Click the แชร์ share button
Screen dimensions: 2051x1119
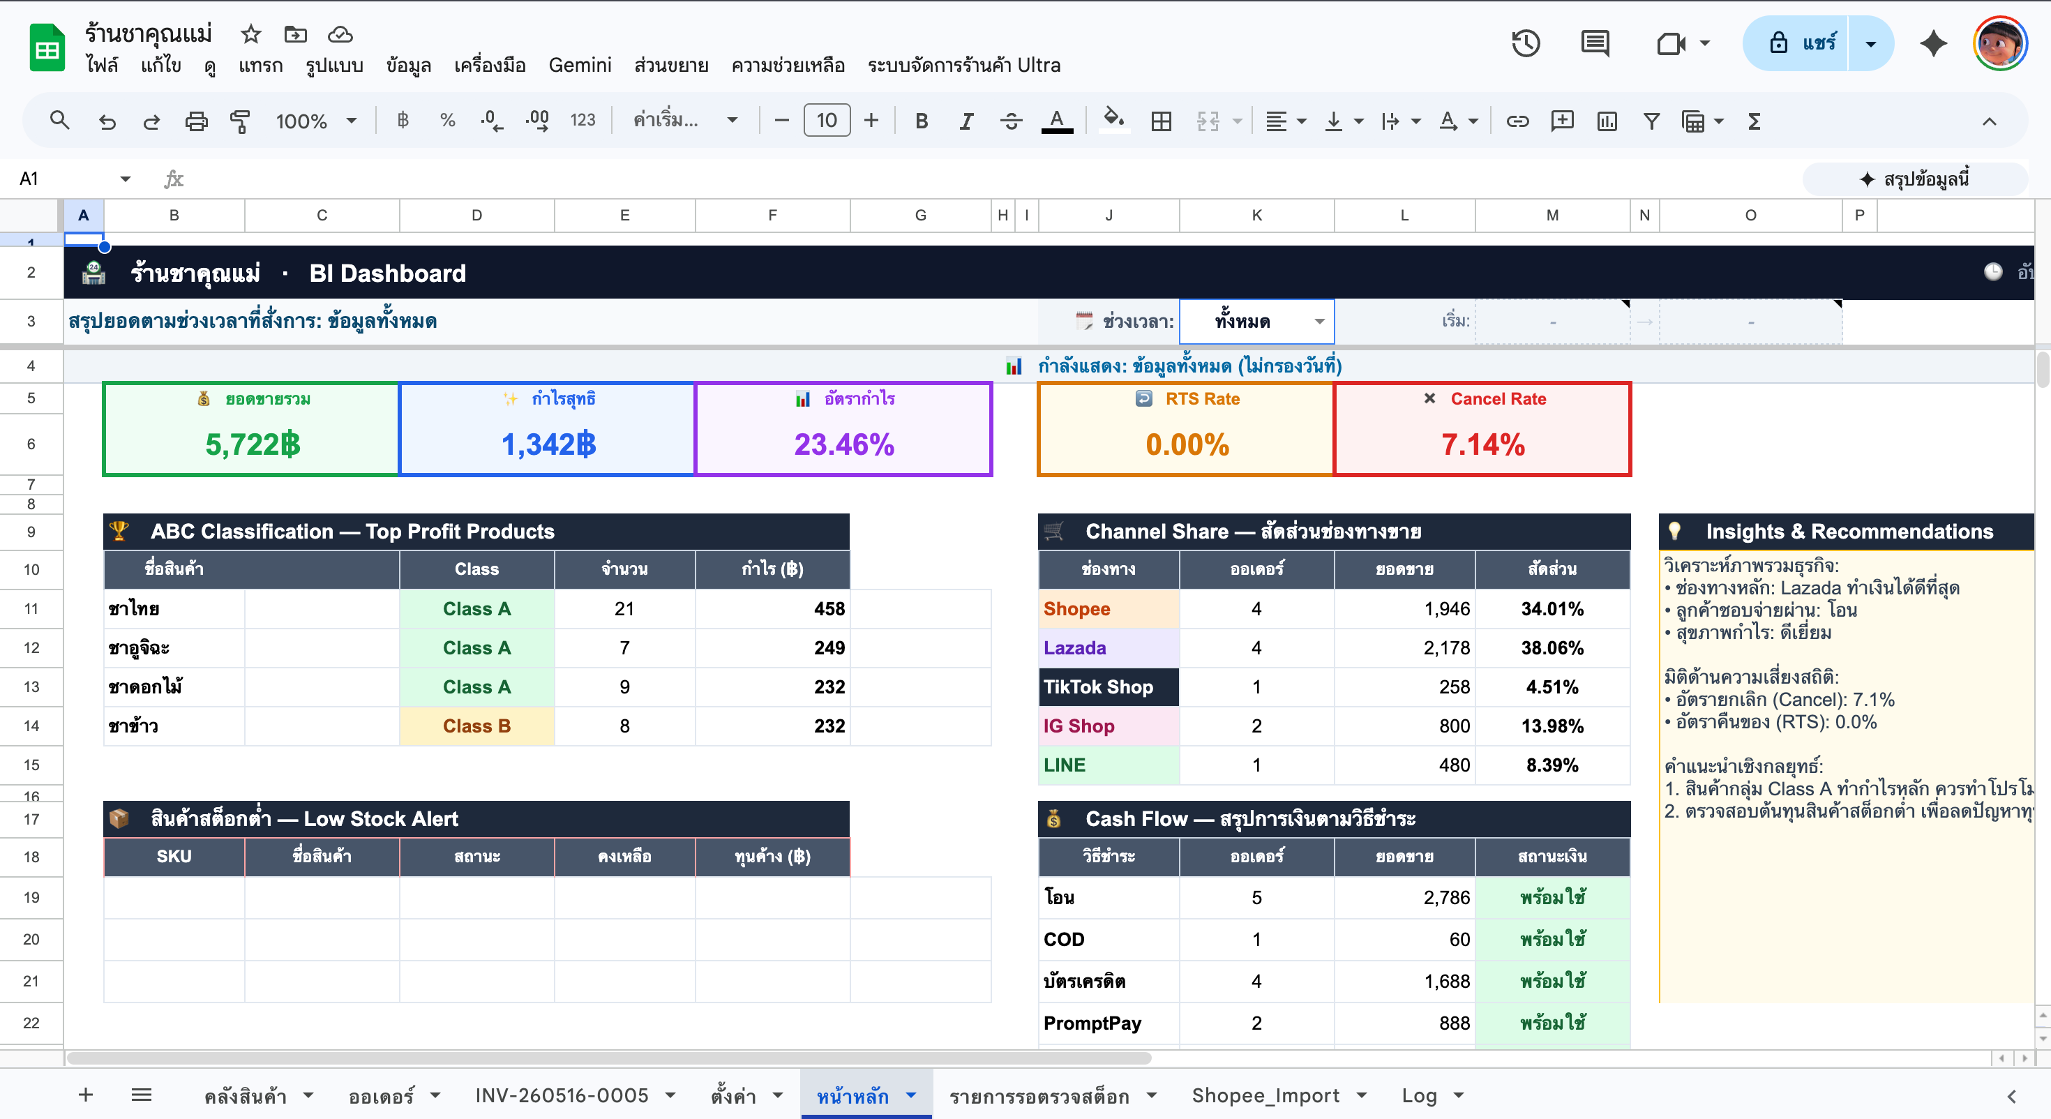click(1803, 43)
